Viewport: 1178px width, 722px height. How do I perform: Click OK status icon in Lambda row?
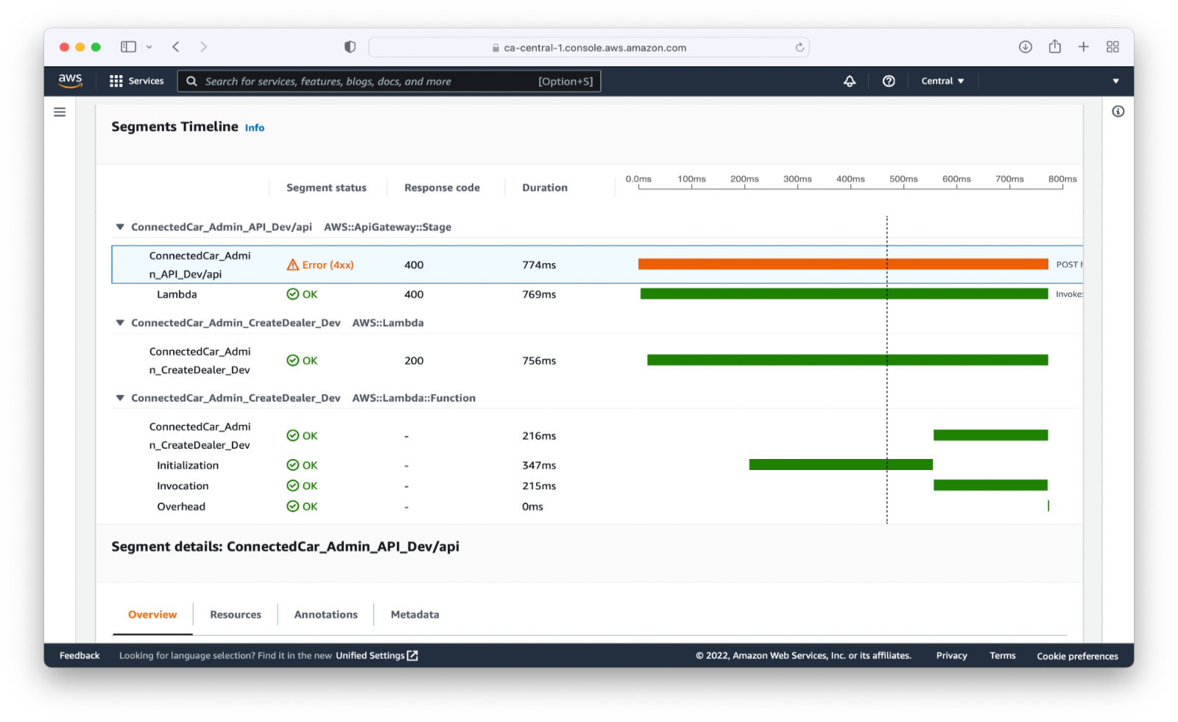coord(293,294)
